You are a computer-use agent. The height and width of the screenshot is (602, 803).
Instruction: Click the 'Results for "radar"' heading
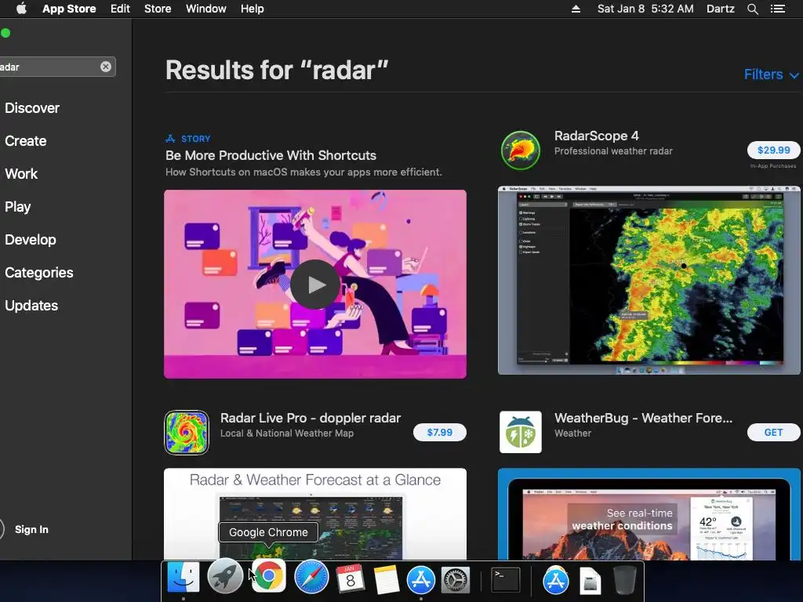click(x=277, y=70)
